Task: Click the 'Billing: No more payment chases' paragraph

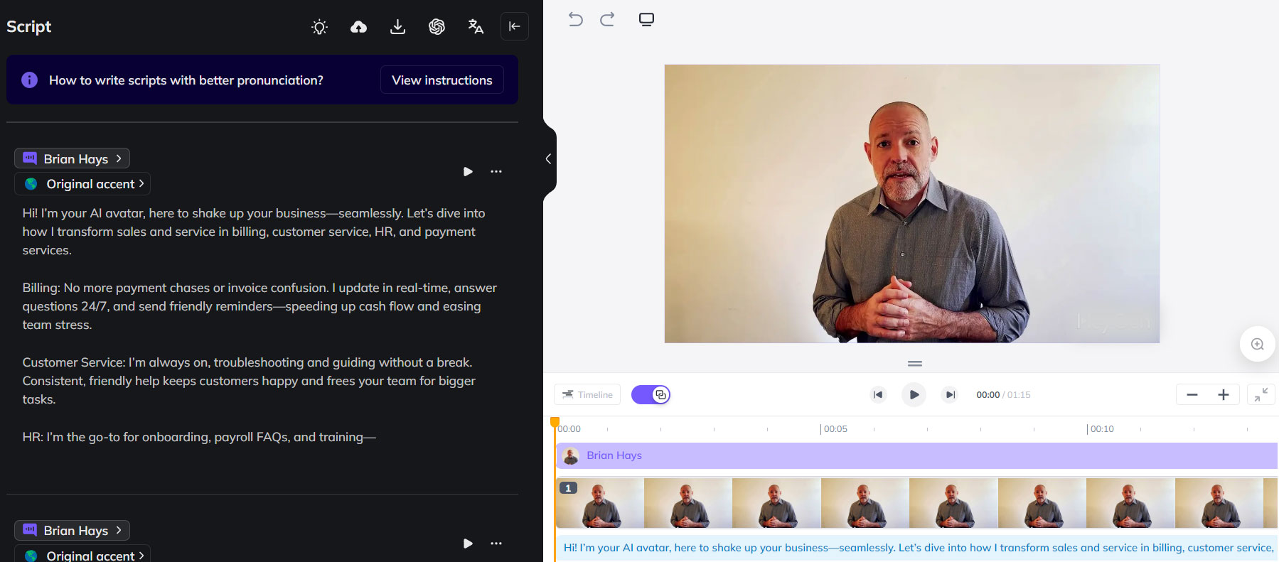Action: coord(259,306)
